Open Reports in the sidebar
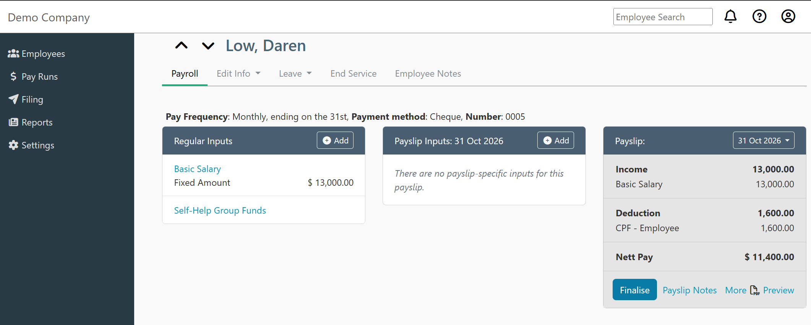The width and height of the screenshot is (811, 325). pos(37,122)
